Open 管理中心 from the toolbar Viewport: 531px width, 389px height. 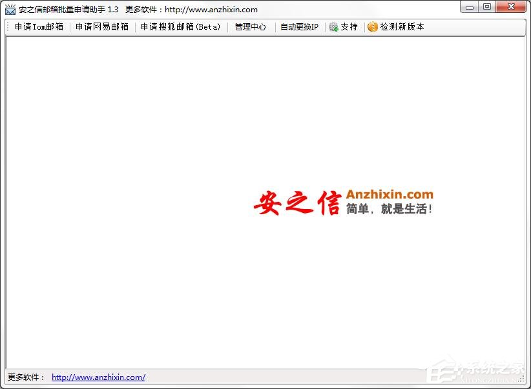click(x=250, y=27)
